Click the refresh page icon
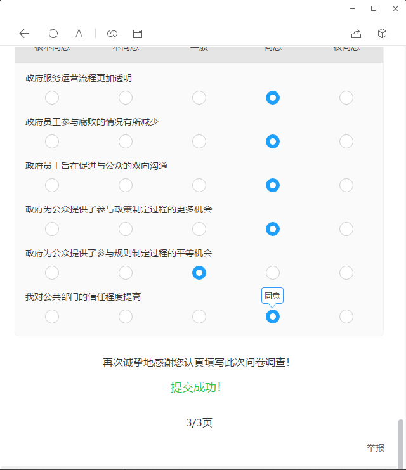 coord(53,34)
